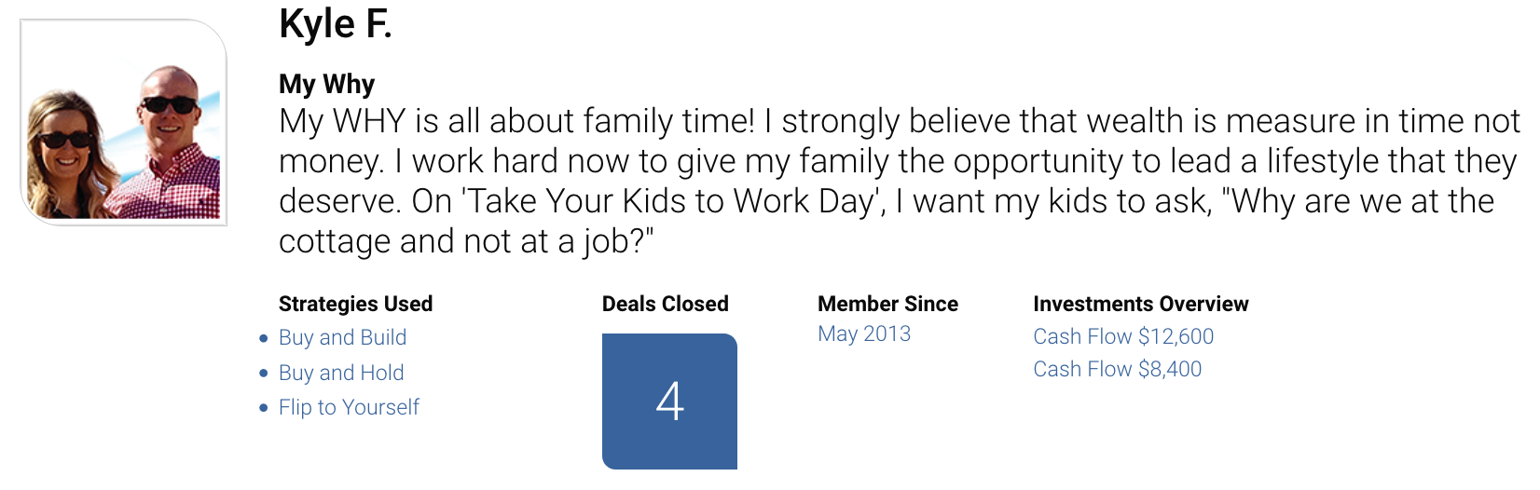The height and width of the screenshot is (490, 1540).
Task: Open the Buy and Build strategy link
Action: point(342,337)
